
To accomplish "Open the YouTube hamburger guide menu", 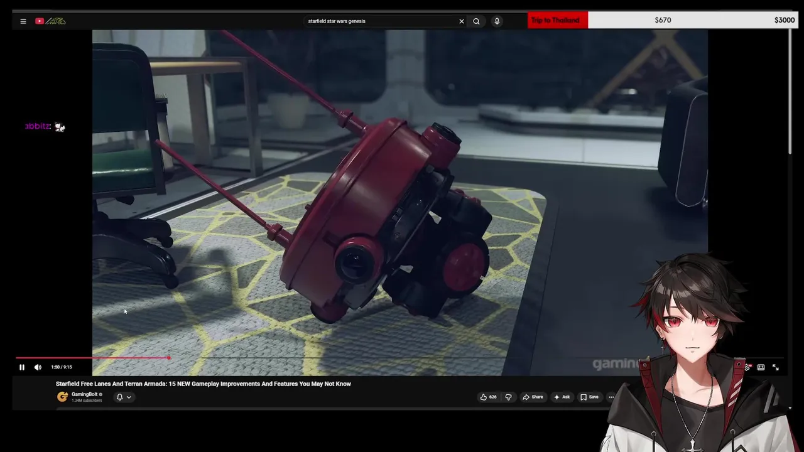I will click(x=23, y=21).
